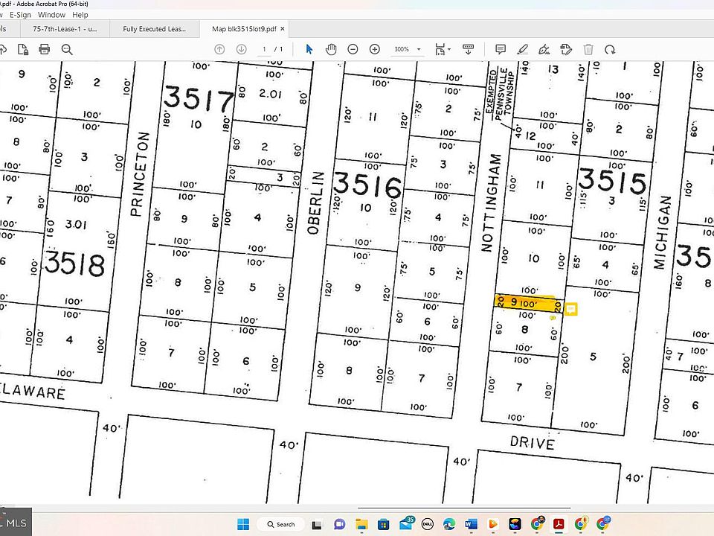Delete with the trash can icon
714x536 pixels.
pyautogui.click(x=588, y=49)
